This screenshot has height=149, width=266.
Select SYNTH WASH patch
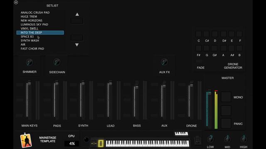click(x=40, y=41)
